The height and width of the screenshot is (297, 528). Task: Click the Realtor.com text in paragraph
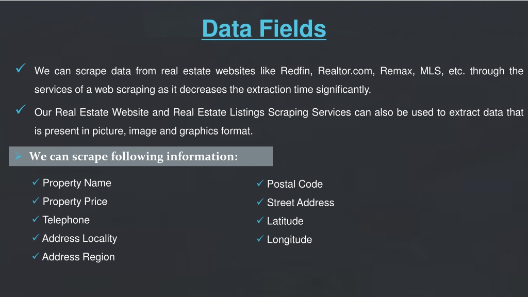(346, 71)
